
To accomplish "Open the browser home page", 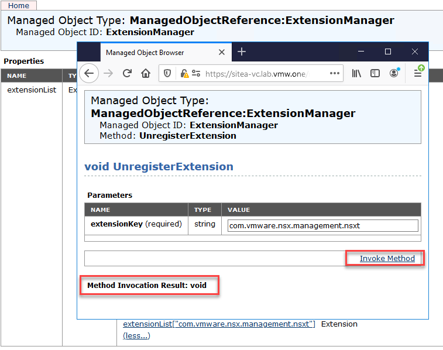I will coord(146,73).
